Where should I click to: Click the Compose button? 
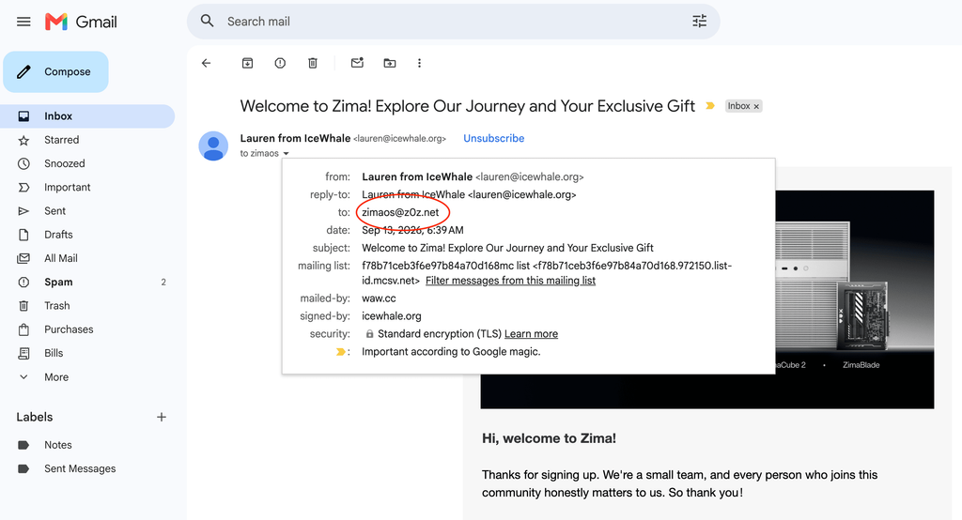tap(55, 71)
